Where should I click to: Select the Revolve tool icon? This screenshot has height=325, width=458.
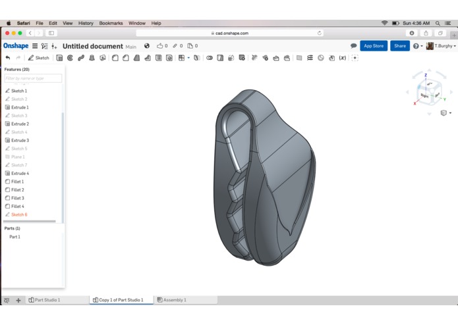coord(70,58)
